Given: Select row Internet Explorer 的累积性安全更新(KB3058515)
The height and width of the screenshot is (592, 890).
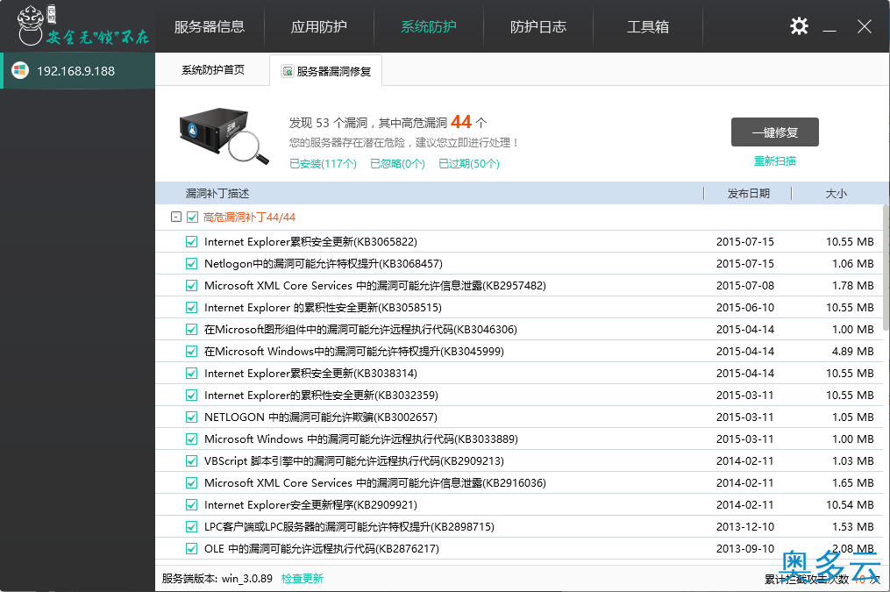Looking at the screenshot, I should 519,308.
